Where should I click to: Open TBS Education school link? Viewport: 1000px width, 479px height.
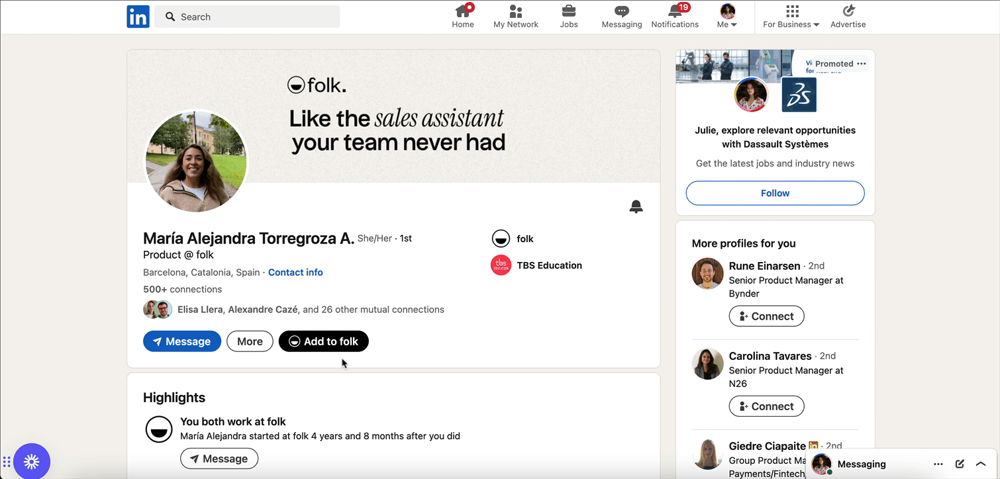(536, 265)
